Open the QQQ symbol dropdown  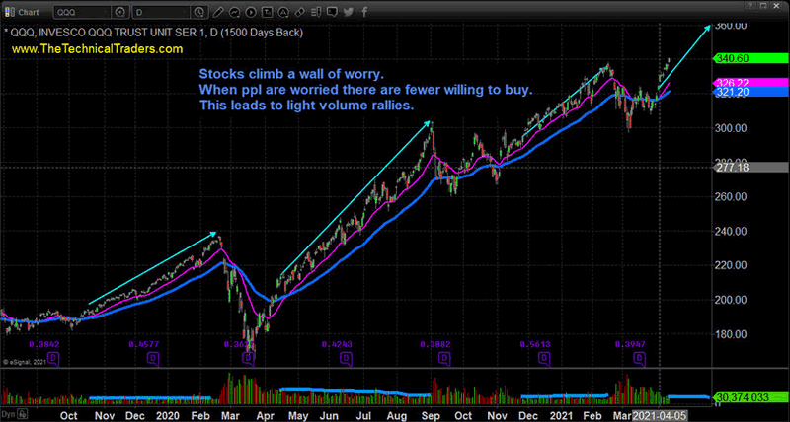tap(106, 11)
